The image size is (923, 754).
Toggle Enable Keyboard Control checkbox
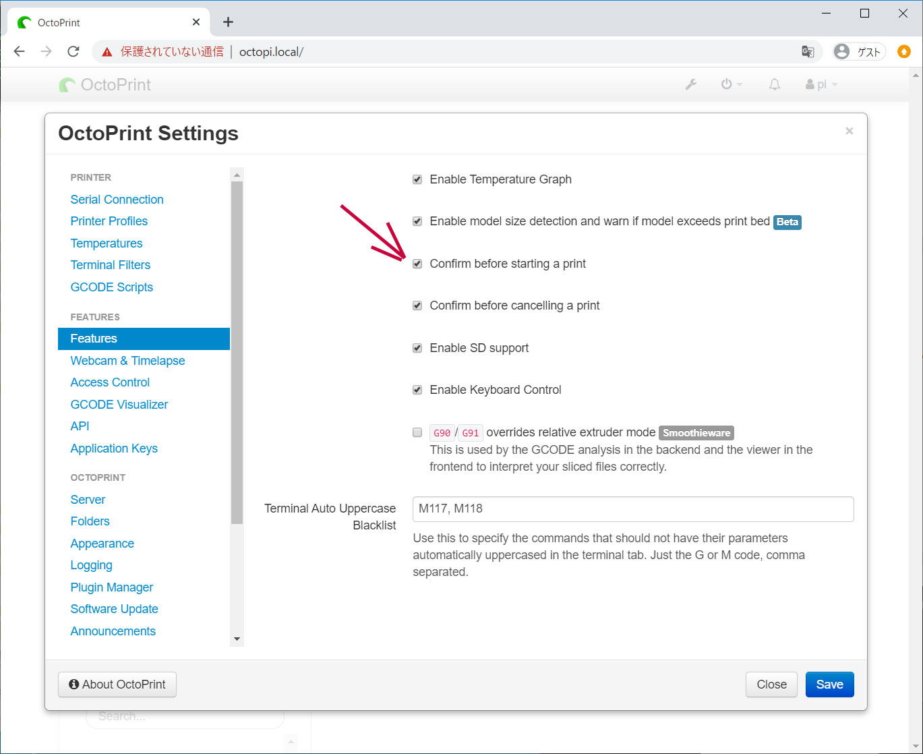click(x=417, y=390)
